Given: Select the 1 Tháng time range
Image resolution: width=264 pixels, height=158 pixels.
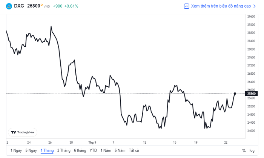Looking at the screenshot, I should (x=47, y=150).
